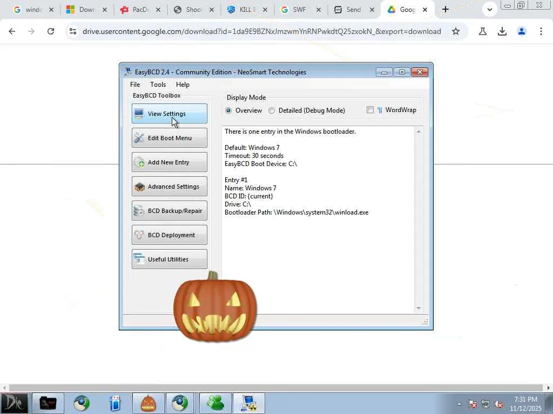Open the blue USB drive taskbar icon

(115, 403)
